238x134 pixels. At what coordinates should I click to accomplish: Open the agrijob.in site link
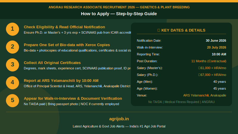[x=119, y=119]
